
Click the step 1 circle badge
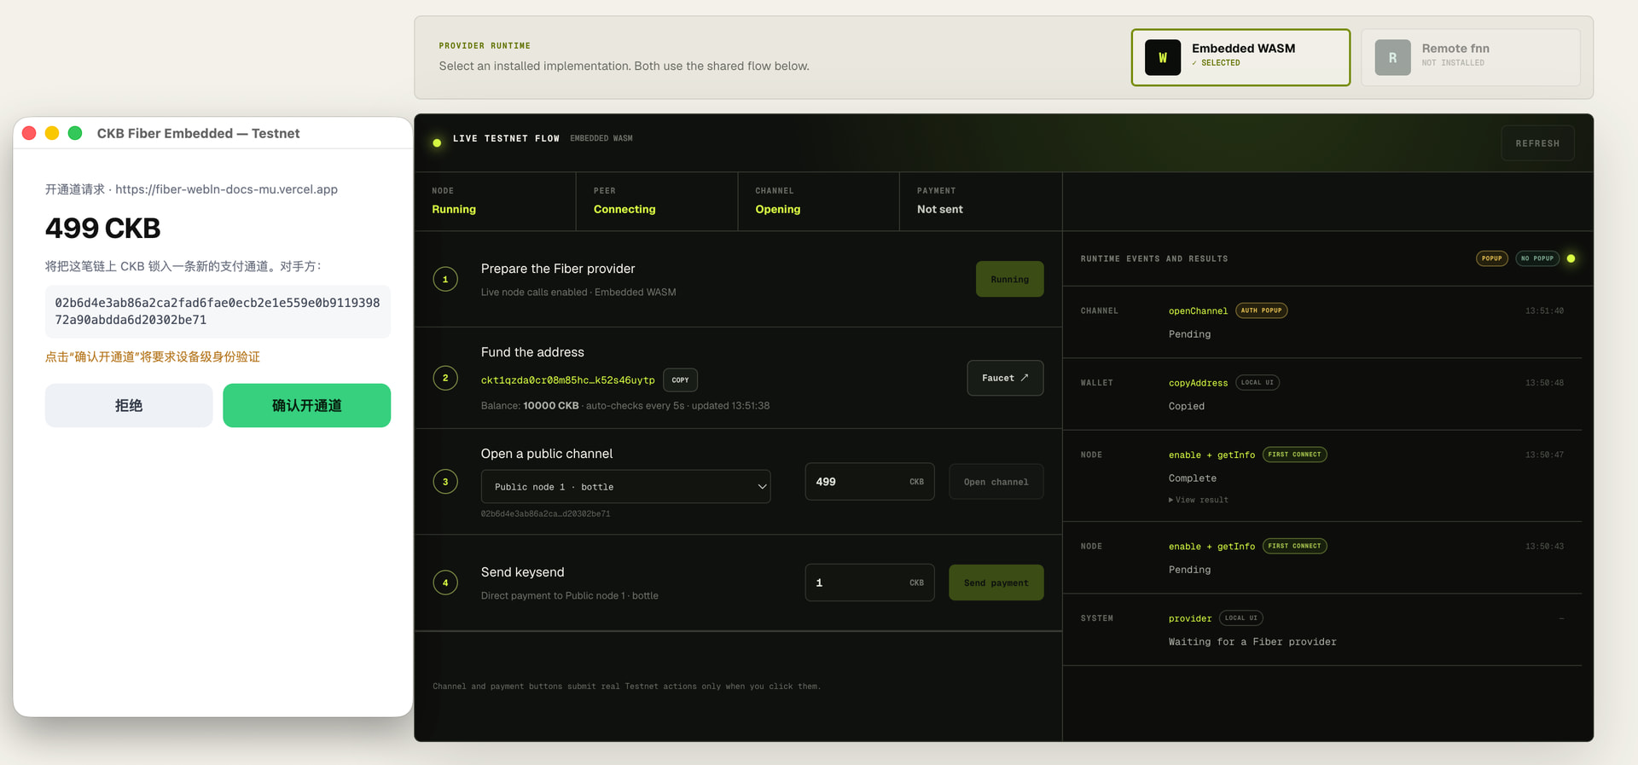pos(445,279)
